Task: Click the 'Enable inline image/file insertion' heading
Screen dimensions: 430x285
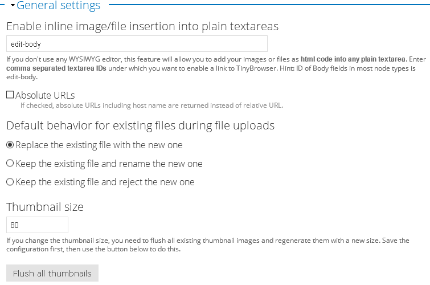Action: [142, 26]
